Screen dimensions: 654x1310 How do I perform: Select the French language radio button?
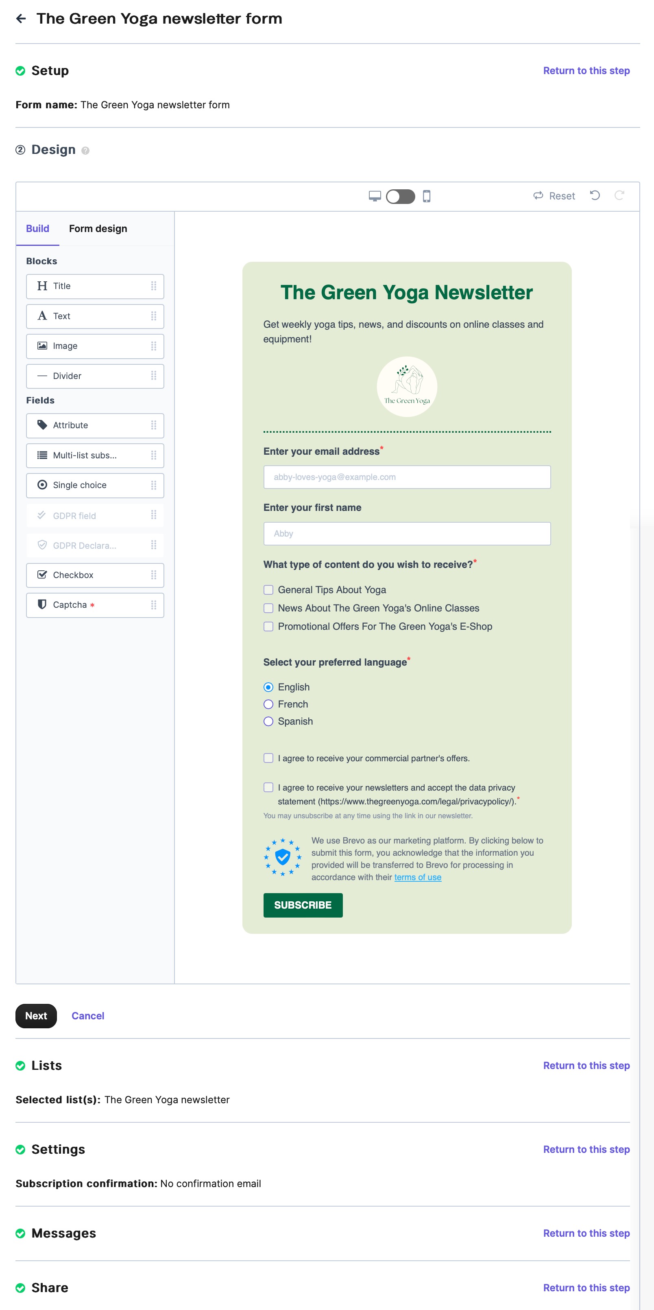coord(268,704)
